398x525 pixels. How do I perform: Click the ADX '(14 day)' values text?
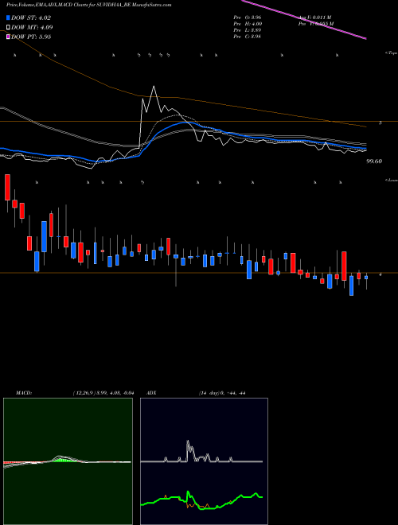click(222, 393)
